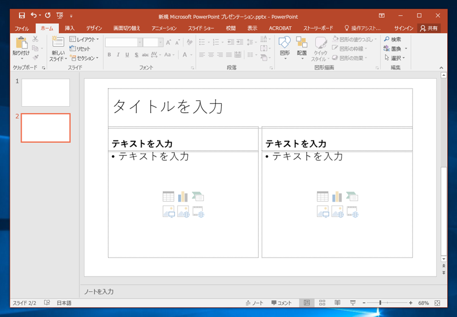The image size is (457, 317).
Task: Click the リセット reset button
Action: [80, 49]
